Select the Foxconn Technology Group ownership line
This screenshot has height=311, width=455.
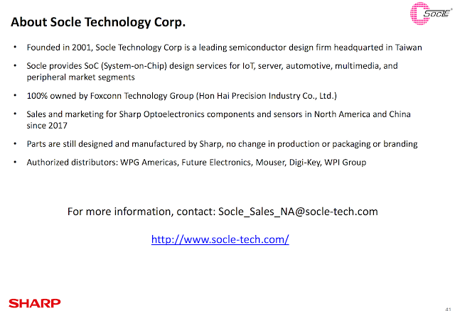pos(182,96)
